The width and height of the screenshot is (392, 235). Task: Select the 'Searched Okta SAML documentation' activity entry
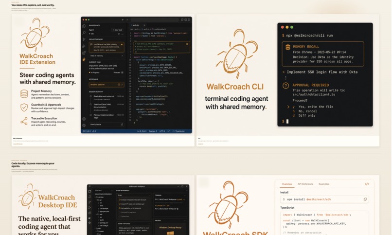[107, 107]
